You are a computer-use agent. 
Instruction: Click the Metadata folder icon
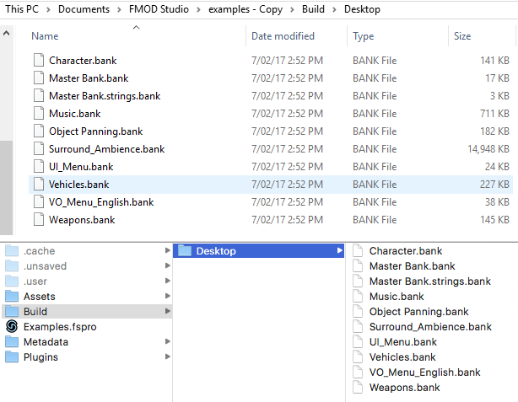(12, 342)
